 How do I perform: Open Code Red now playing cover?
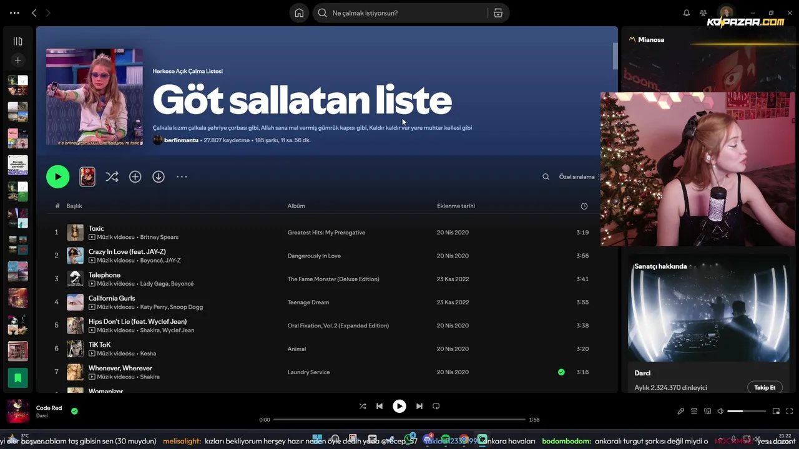click(x=17, y=411)
